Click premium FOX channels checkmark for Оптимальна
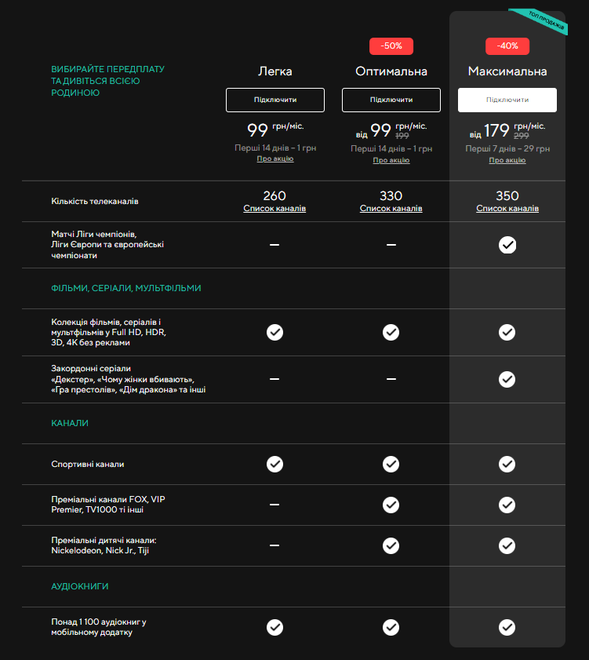This screenshot has height=660, width=589. click(391, 504)
